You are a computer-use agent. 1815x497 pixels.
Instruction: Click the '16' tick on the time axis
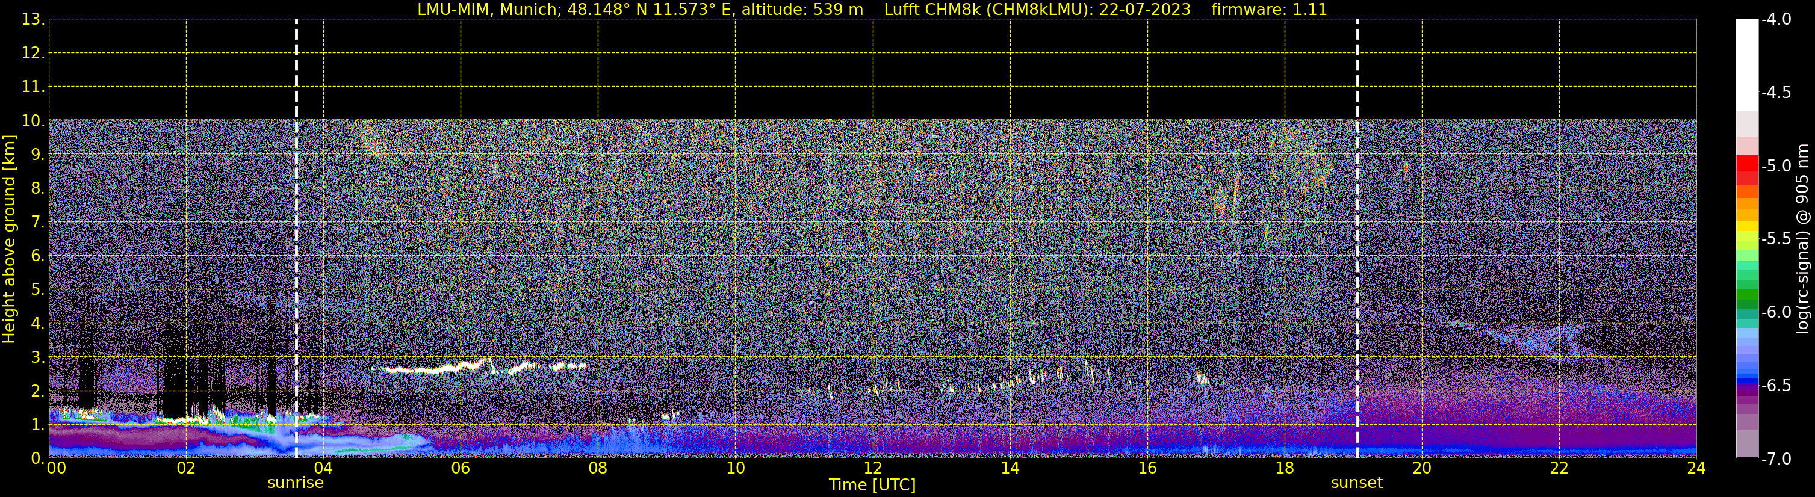[1148, 468]
